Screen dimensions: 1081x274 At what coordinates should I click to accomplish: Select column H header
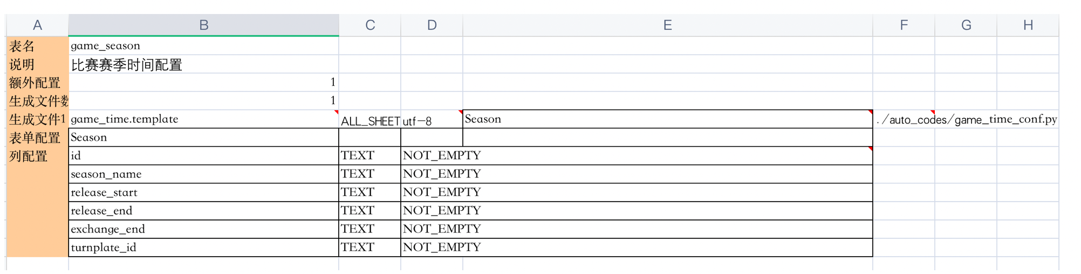click(x=1028, y=25)
